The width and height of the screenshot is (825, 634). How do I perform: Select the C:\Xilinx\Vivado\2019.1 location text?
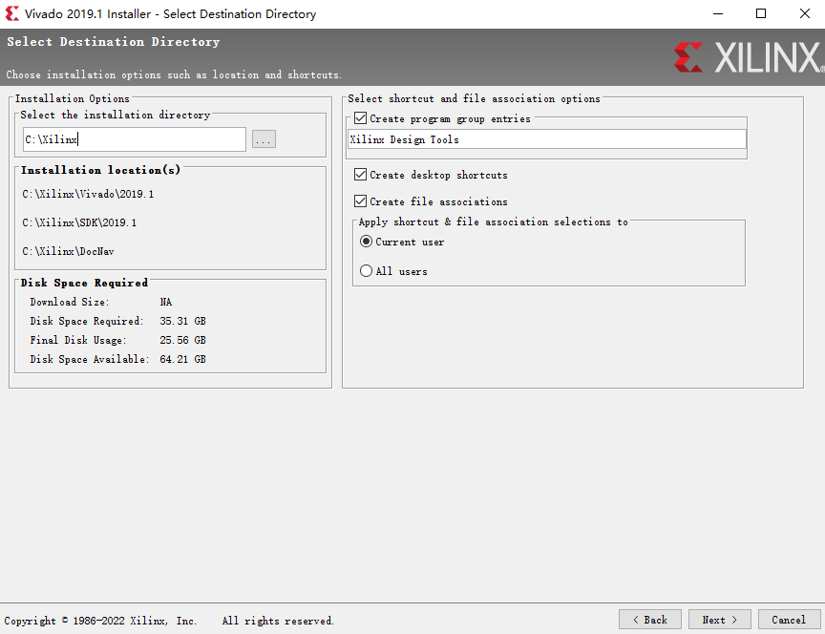(88, 194)
